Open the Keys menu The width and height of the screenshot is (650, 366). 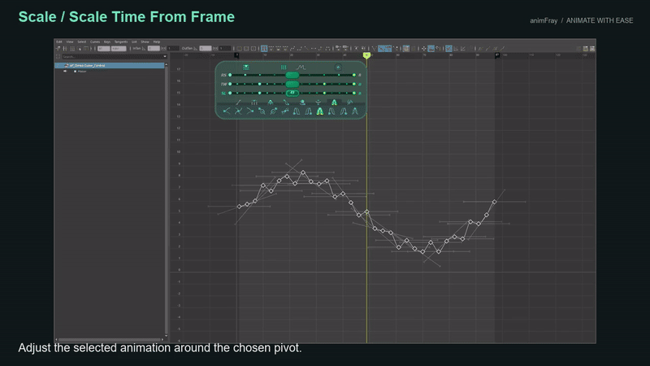107,42
